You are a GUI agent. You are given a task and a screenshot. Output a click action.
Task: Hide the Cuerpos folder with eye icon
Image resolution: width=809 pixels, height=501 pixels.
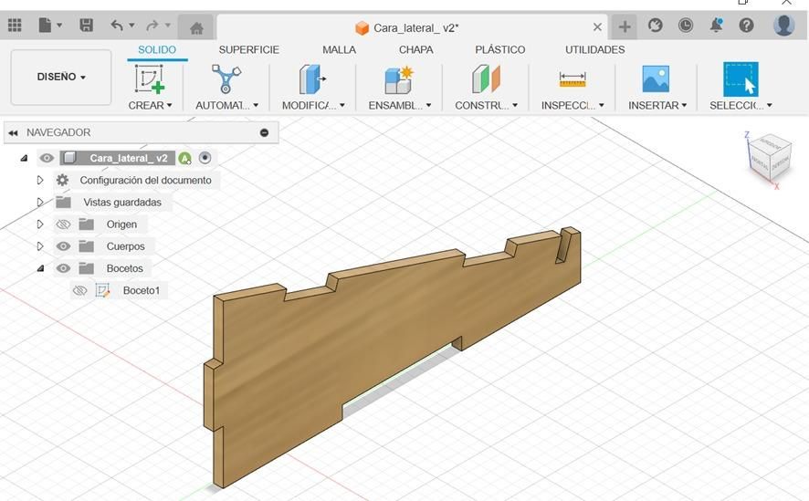tap(63, 246)
